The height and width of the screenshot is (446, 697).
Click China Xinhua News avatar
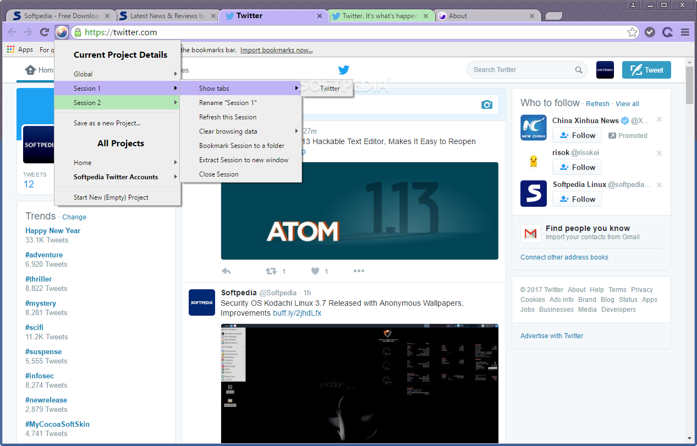point(534,128)
